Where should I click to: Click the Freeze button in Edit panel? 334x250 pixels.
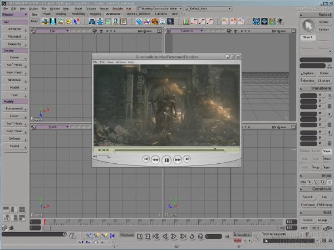[x=307, y=220]
